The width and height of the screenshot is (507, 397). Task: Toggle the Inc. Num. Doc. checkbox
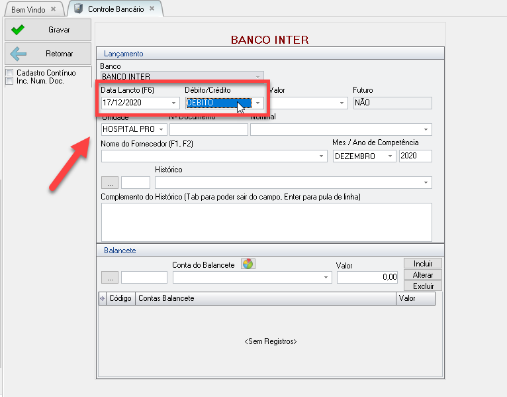coord(10,81)
